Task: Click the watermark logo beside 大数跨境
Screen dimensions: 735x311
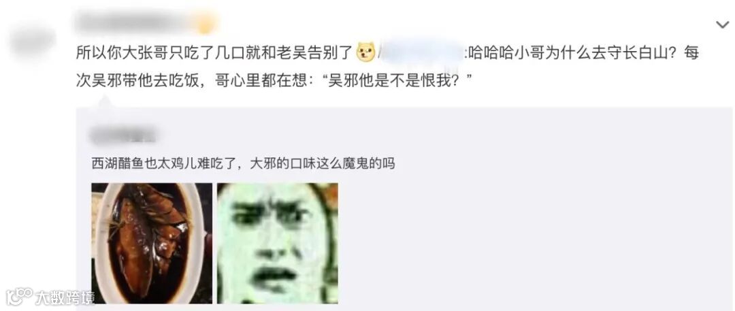Action: [x=19, y=297]
